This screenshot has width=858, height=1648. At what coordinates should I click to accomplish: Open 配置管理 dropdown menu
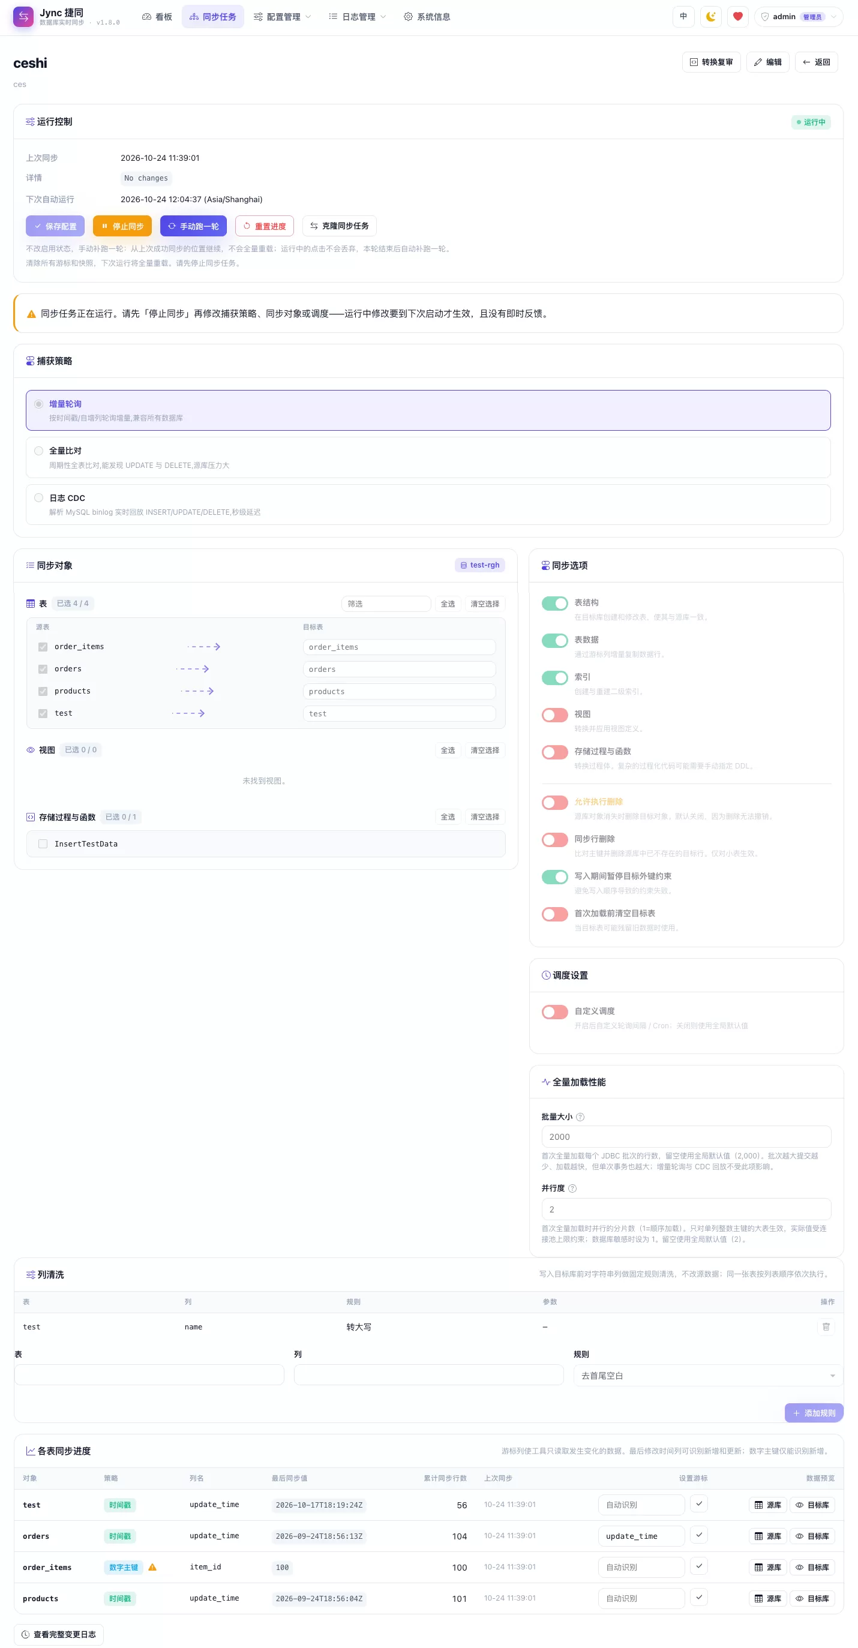click(x=282, y=17)
